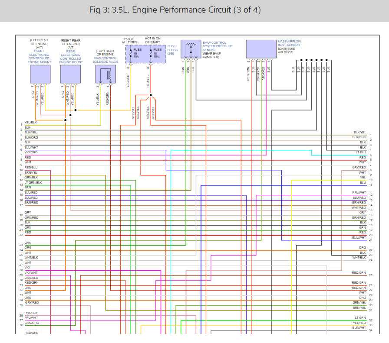Click the 'PNK/BLK' wire label on the left

coord(31,313)
